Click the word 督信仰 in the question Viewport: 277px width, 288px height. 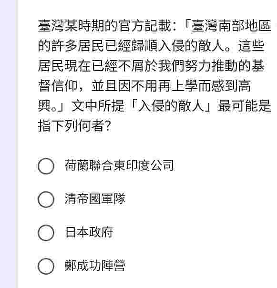(x=58, y=86)
